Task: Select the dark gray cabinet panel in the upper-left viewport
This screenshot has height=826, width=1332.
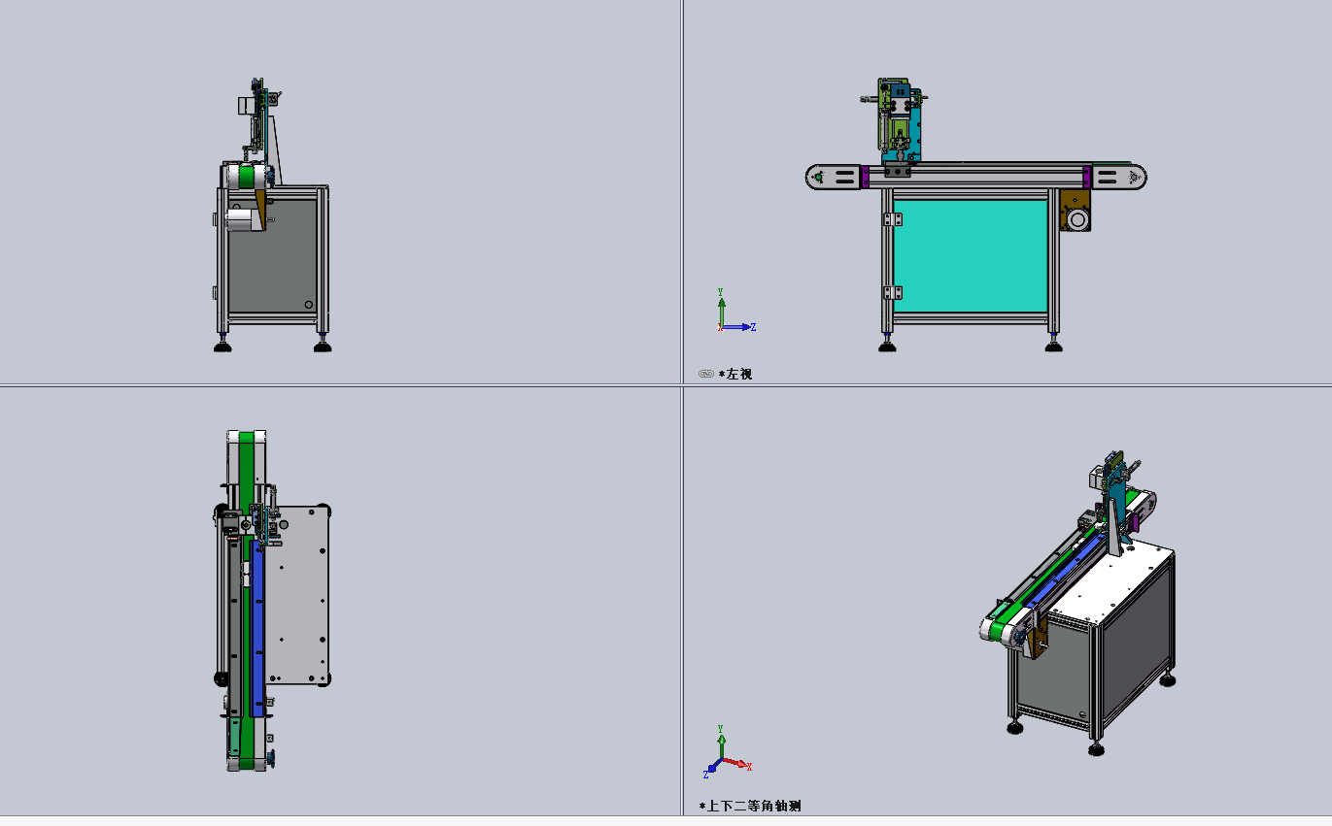Action: coord(273,254)
